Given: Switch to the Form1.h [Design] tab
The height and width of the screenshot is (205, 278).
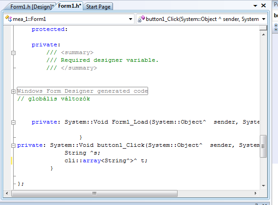Looking at the screenshot, I should click(31, 7).
